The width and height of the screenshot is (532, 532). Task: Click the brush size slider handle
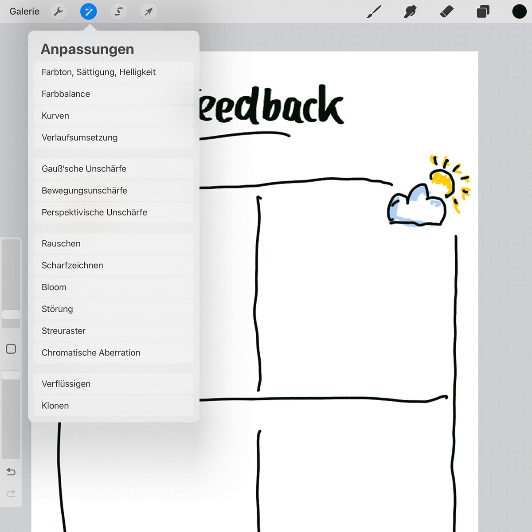(x=11, y=314)
